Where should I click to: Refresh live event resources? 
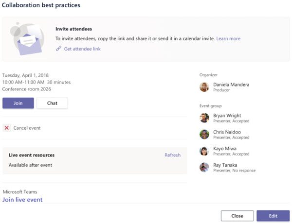pyautogui.click(x=172, y=155)
